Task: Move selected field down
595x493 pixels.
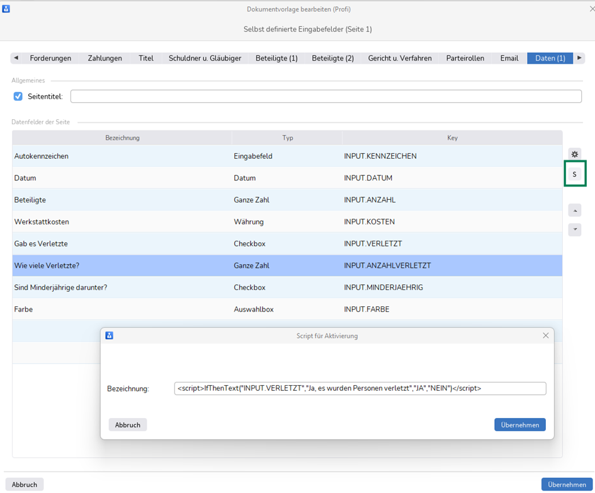Action: click(574, 229)
